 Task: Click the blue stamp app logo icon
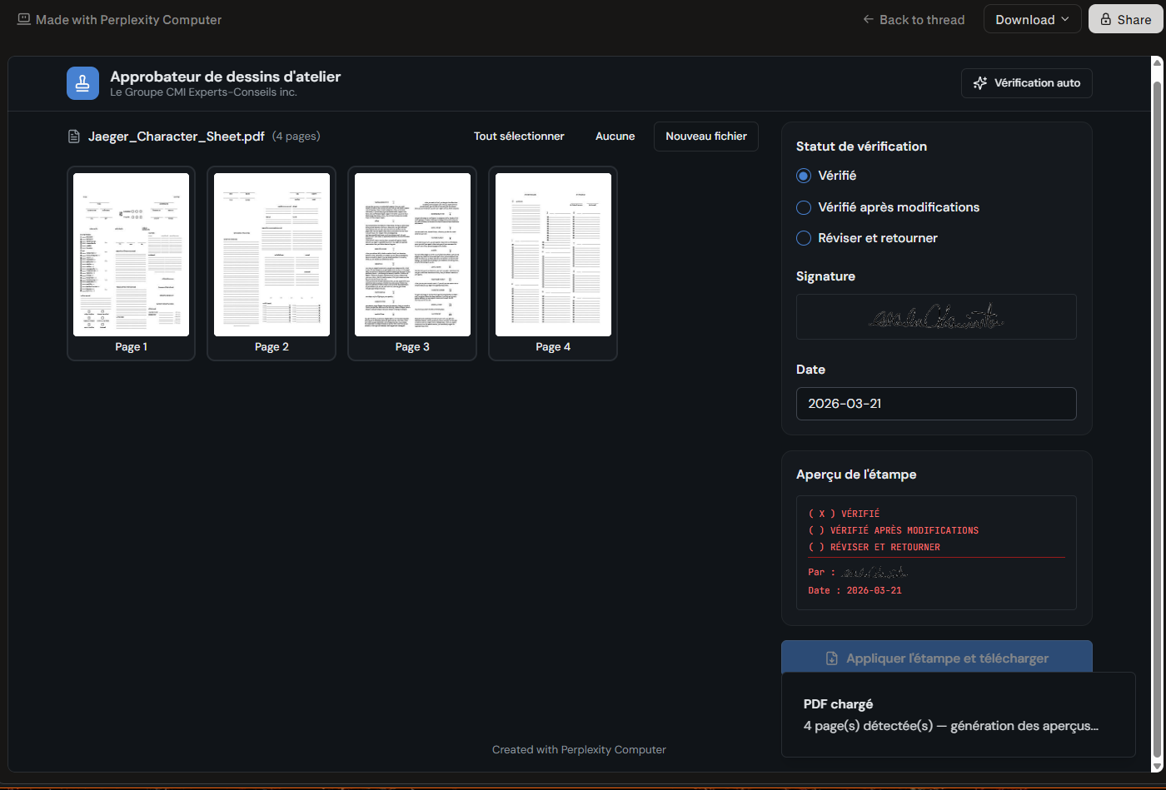tap(82, 83)
